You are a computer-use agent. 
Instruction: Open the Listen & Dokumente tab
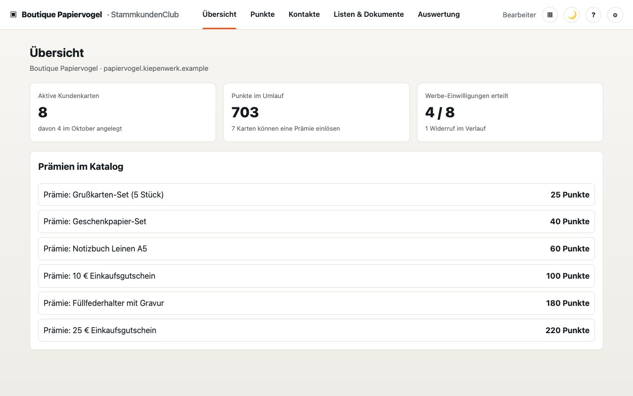369,14
